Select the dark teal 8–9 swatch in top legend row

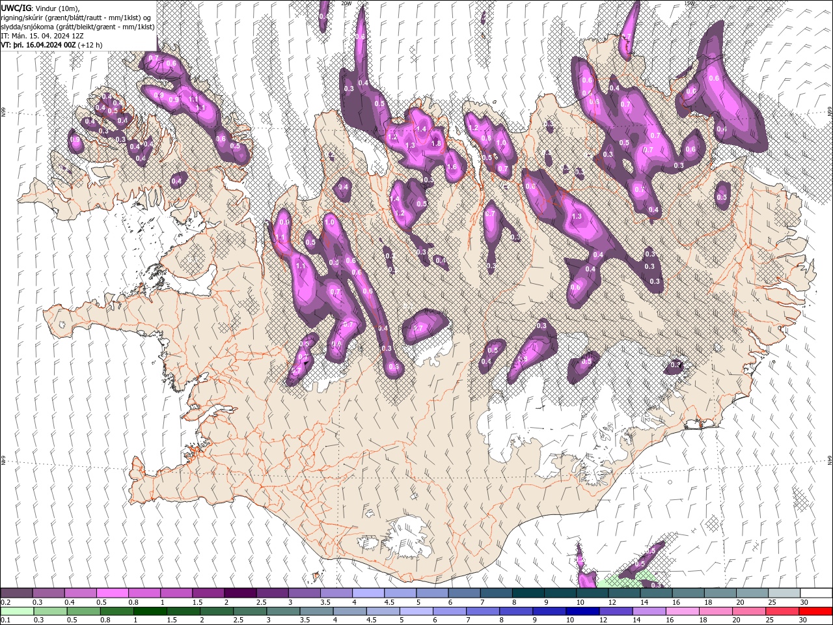527,593
